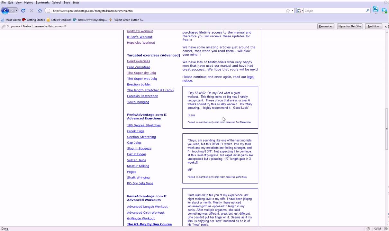This screenshot has width=389, height=231.
Task: Open Most Visited bookmarks folder
Action: click(x=11, y=20)
